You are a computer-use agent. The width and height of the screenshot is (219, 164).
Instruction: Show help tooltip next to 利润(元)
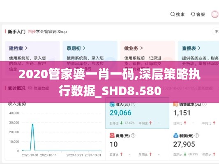click(197, 135)
